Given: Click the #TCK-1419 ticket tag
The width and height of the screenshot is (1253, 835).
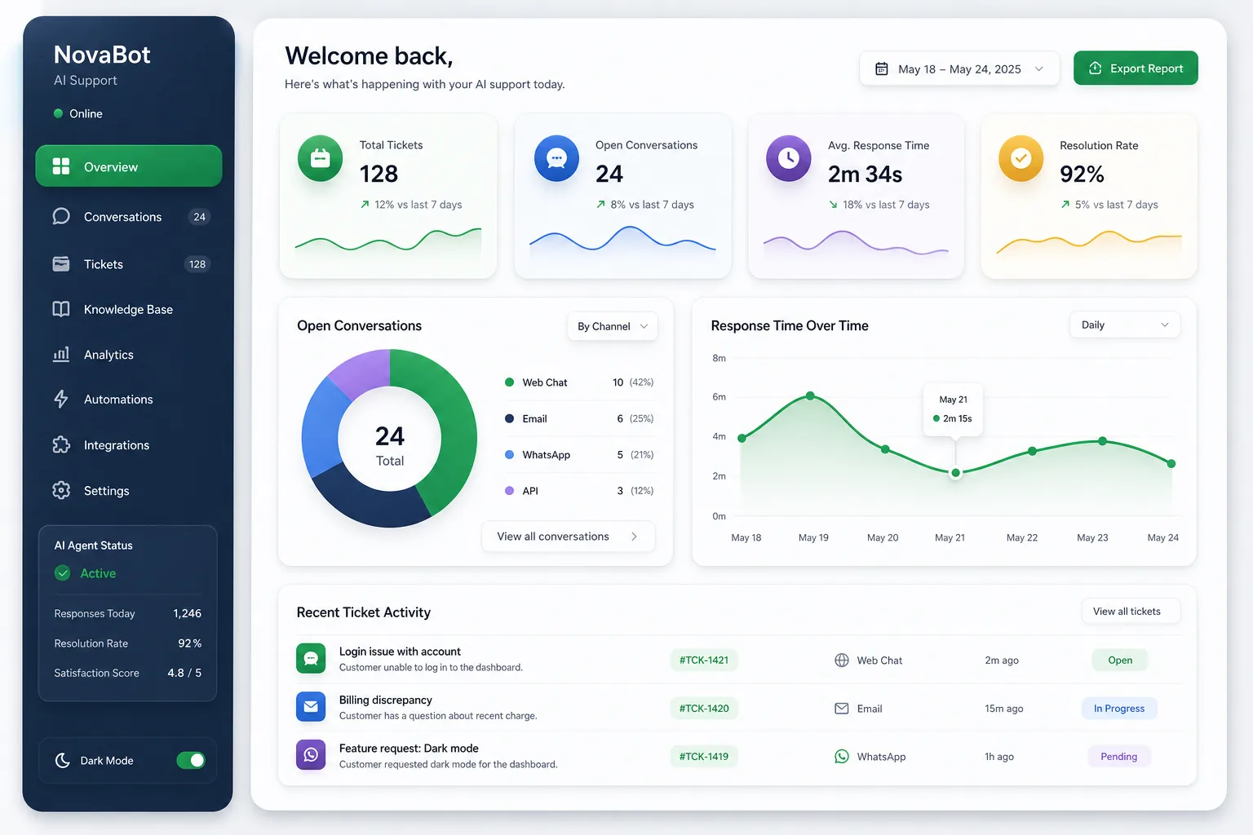Looking at the screenshot, I should pyautogui.click(x=704, y=757).
